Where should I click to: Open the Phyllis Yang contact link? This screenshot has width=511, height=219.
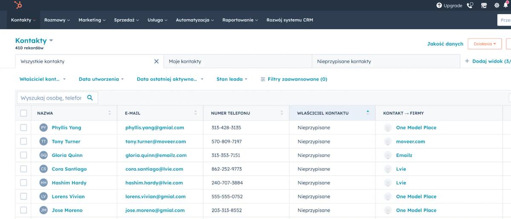coord(66,128)
